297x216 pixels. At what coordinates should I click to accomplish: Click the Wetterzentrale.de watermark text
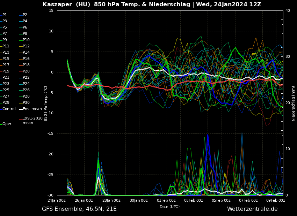[x=252, y=209]
